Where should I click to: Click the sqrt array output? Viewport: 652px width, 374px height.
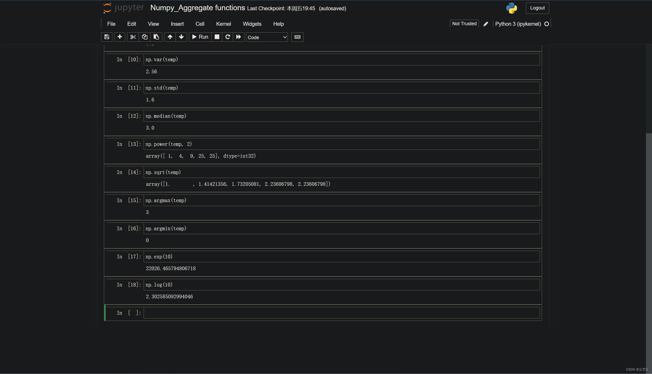pyautogui.click(x=238, y=184)
